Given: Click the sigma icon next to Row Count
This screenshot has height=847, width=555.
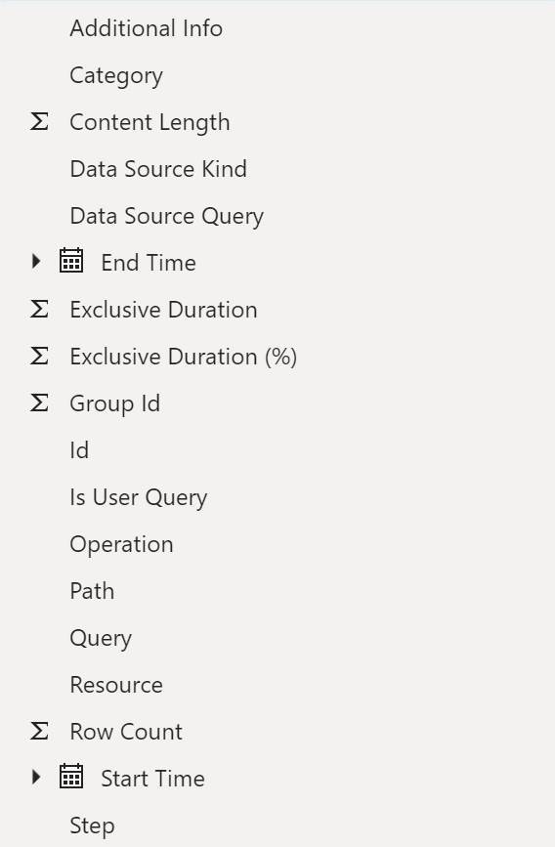Looking at the screenshot, I should click(x=39, y=732).
